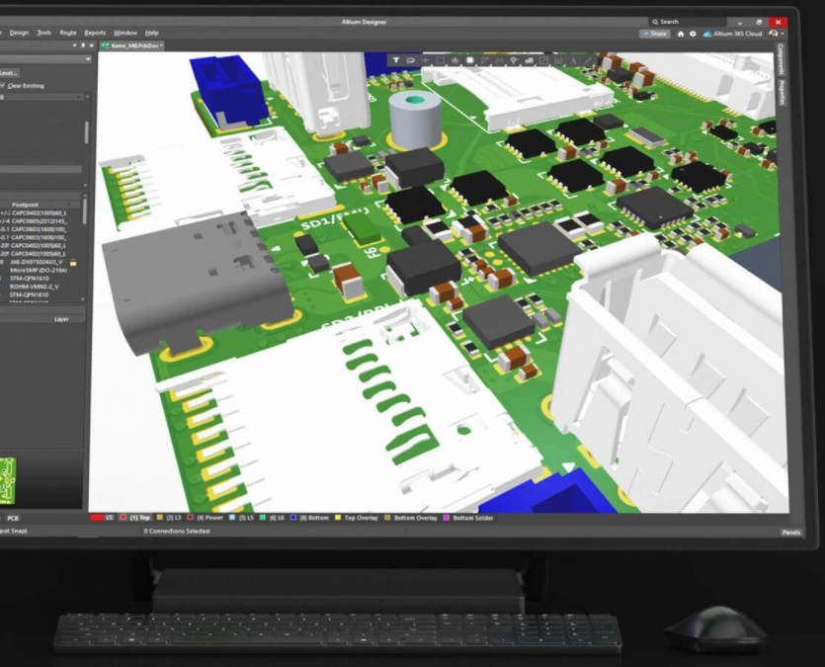Select the MicroSMP (DO-219A) footprint row
825x667 pixels.
40,270
